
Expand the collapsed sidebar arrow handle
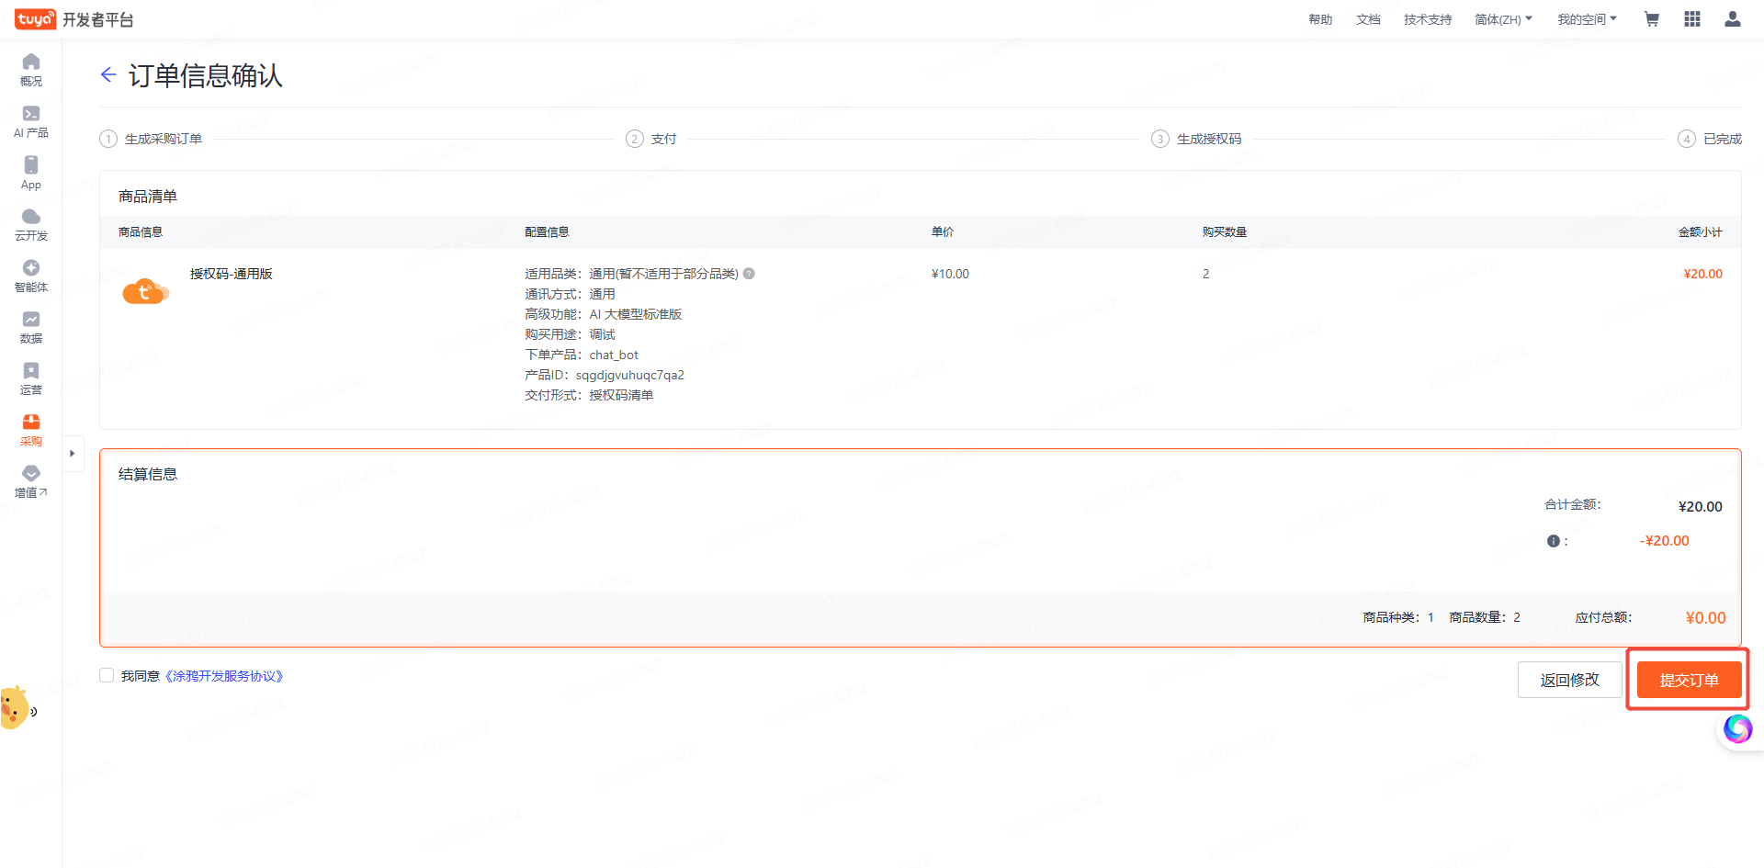[73, 454]
